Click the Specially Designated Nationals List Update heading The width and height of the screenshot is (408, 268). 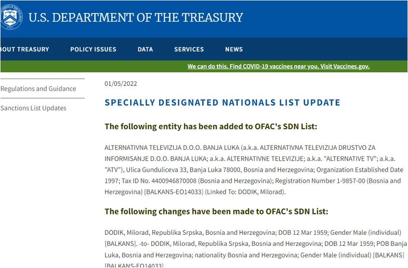tap(222, 103)
